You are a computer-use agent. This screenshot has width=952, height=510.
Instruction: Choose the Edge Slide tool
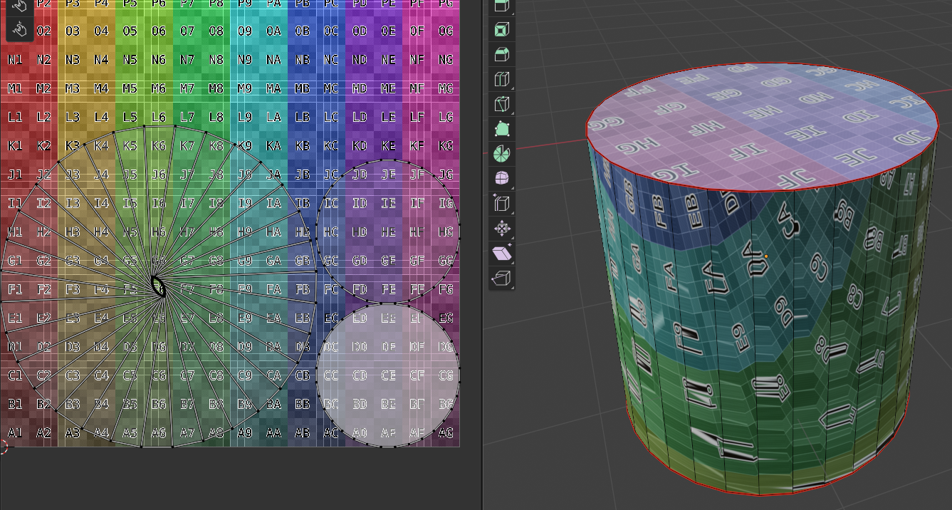click(x=502, y=204)
